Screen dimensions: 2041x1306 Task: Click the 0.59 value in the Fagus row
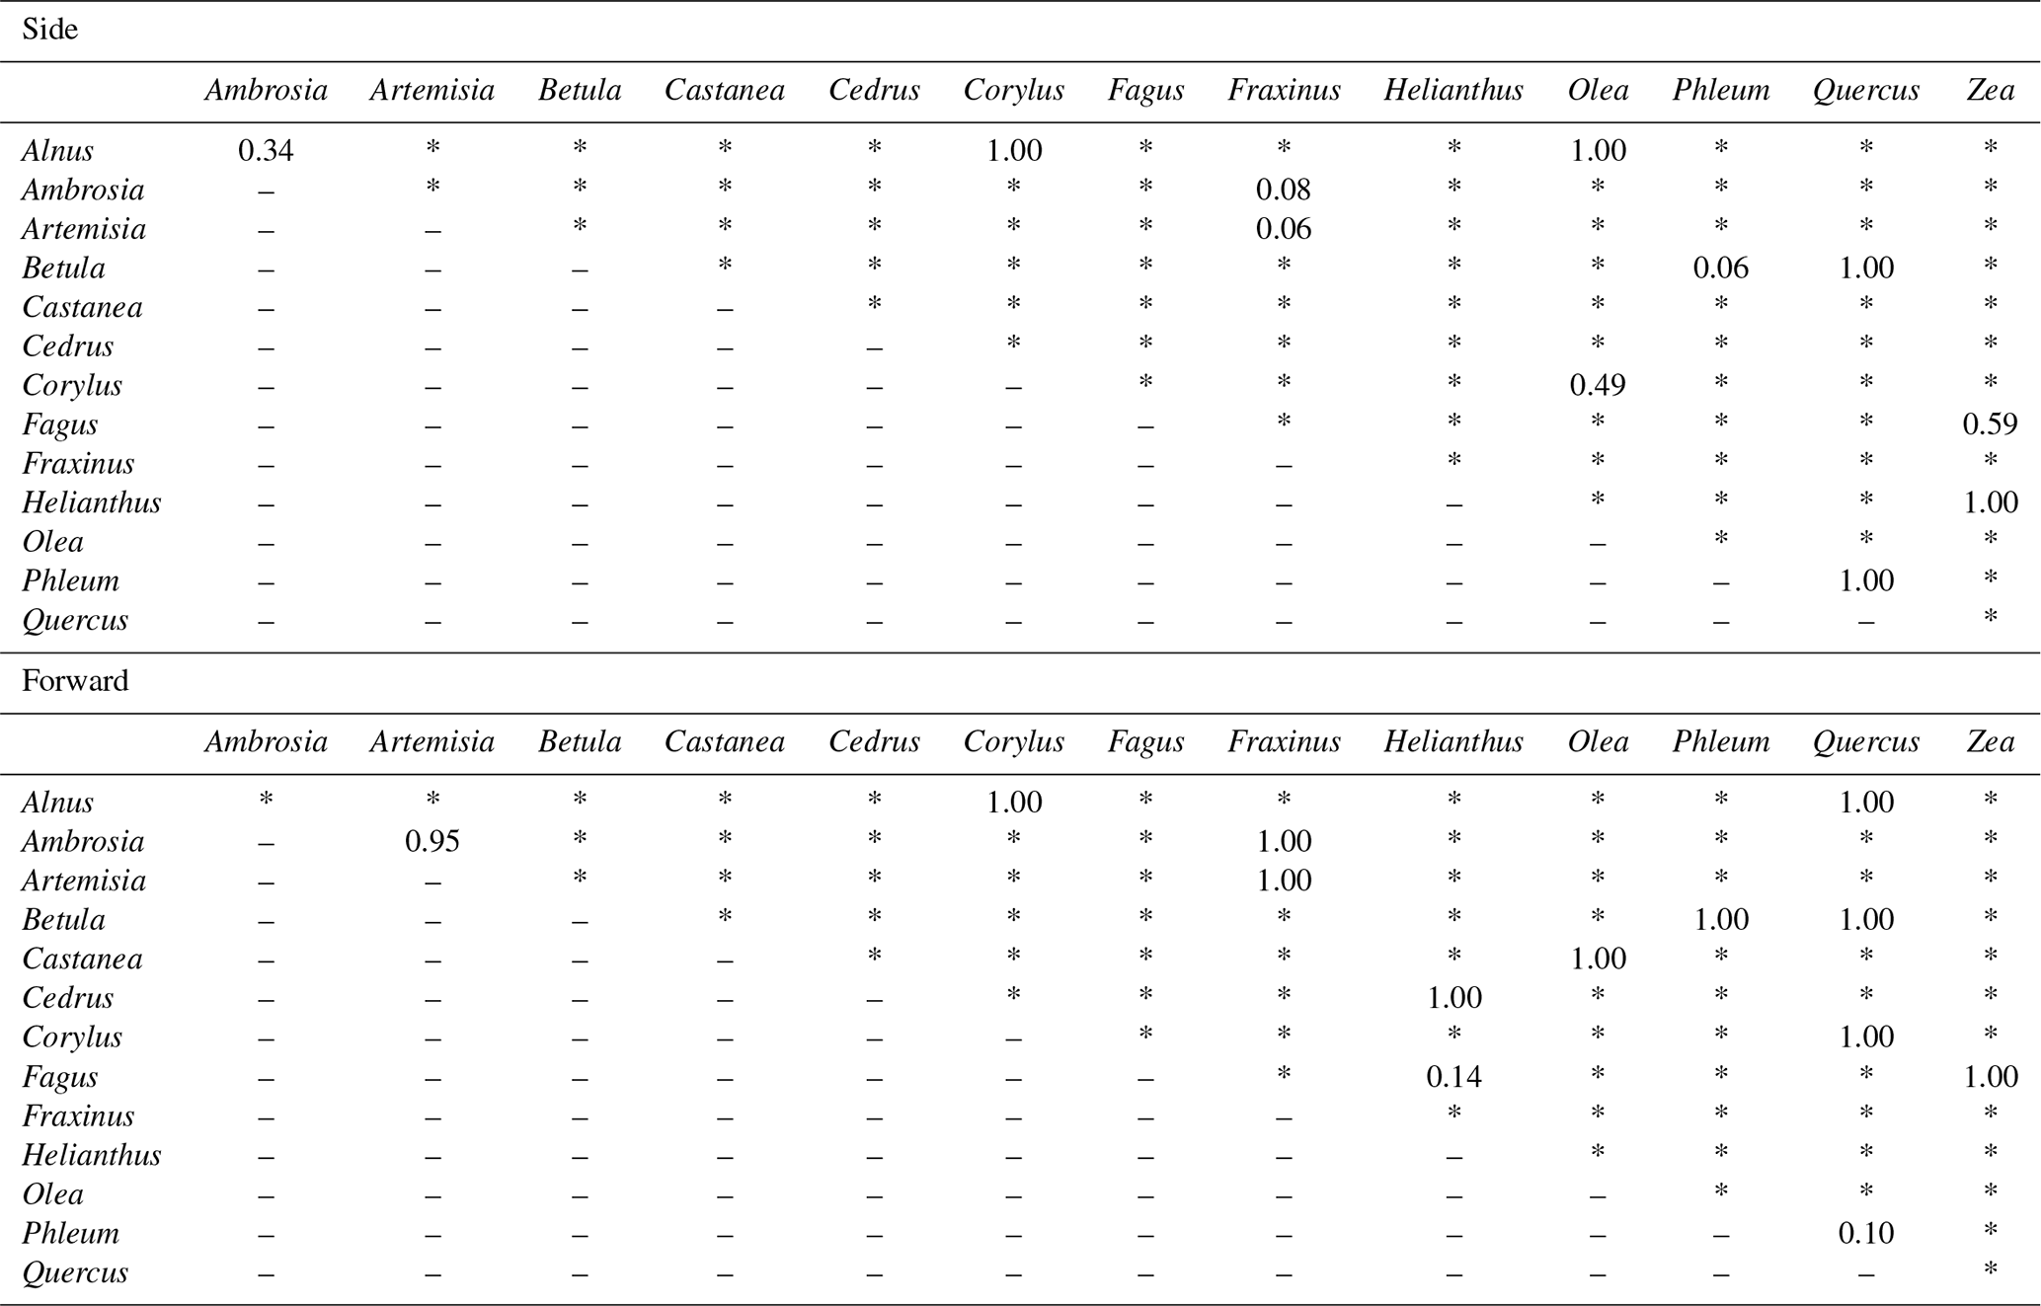[x=1990, y=424]
